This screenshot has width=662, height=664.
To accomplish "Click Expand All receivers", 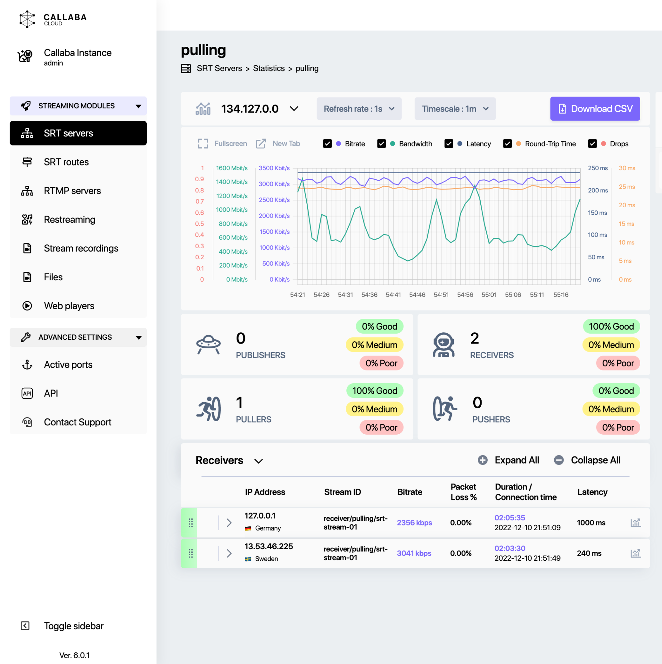I will tap(509, 460).
